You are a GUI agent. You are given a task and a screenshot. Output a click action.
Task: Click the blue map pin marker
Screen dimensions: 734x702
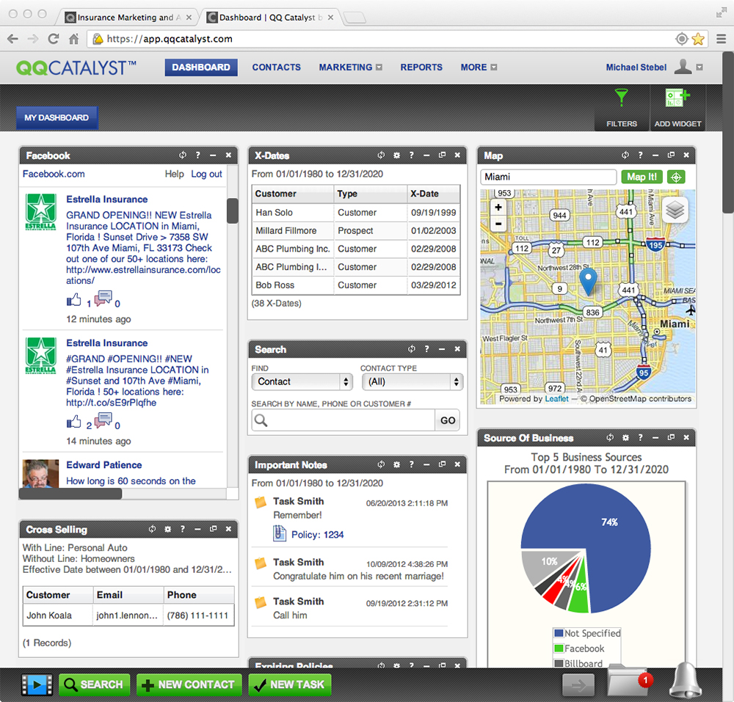click(x=589, y=281)
